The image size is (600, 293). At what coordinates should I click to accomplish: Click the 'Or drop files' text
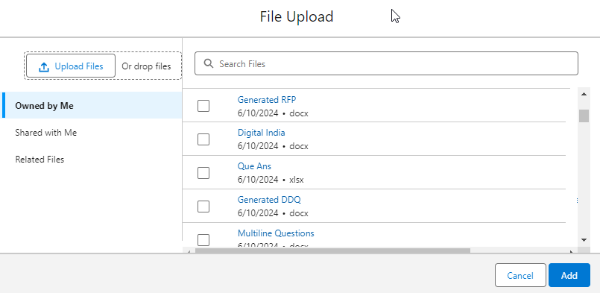pos(146,66)
